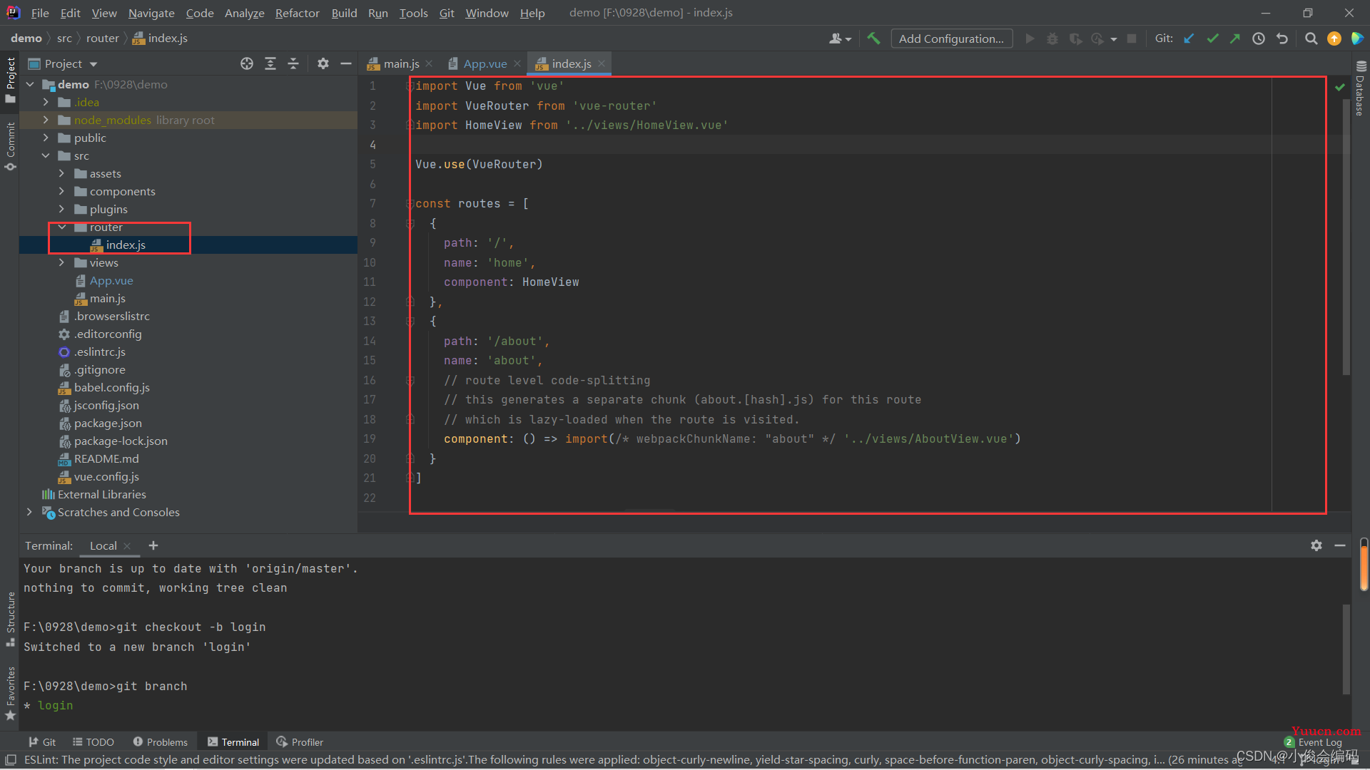This screenshot has height=770, width=1370.
Task: Toggle the Project tool window stripe
Action: point(10,79)
